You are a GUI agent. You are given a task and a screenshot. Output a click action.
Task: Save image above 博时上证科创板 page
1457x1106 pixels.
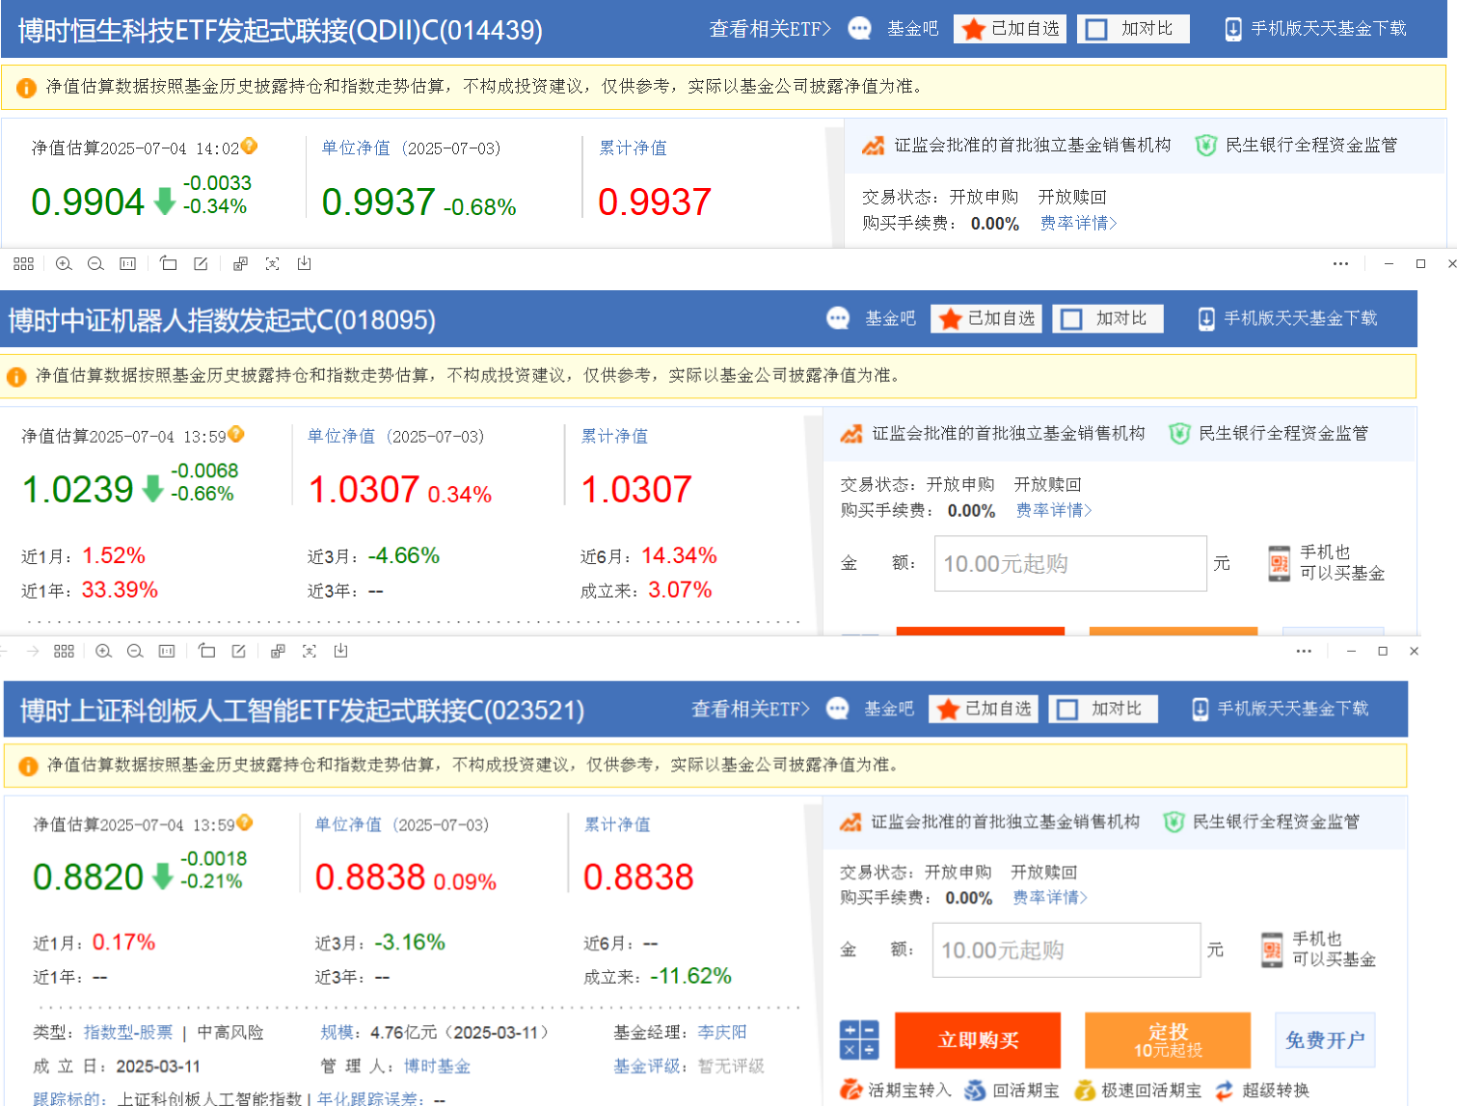pyautogui.click(x=341, y=651)
